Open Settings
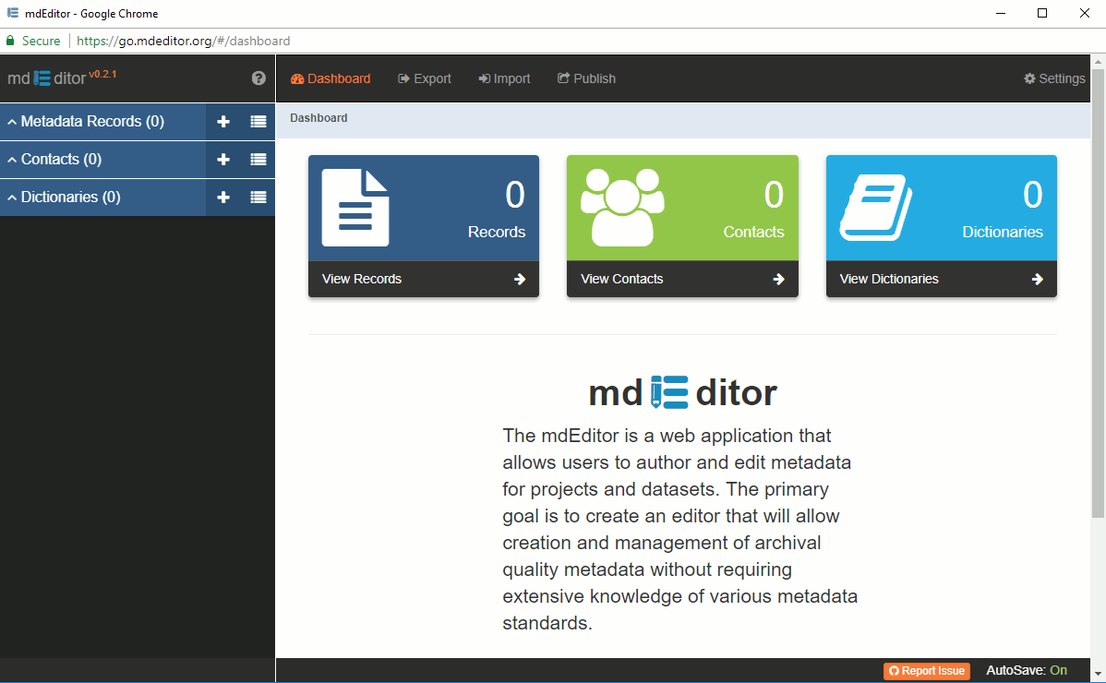The width and height of the screenshot is (1106, 683). pyautogui.click(x=1054, y=79)
